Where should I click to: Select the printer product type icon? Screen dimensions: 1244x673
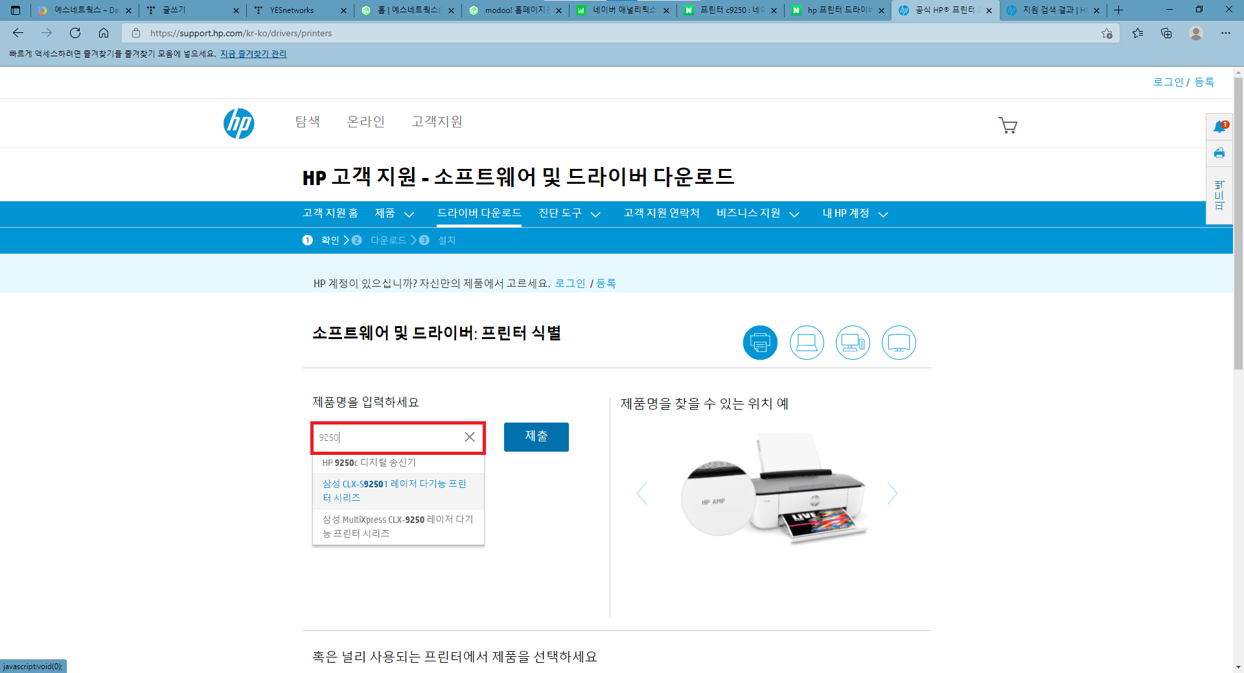pyautogui.click(x=760, y=342)
